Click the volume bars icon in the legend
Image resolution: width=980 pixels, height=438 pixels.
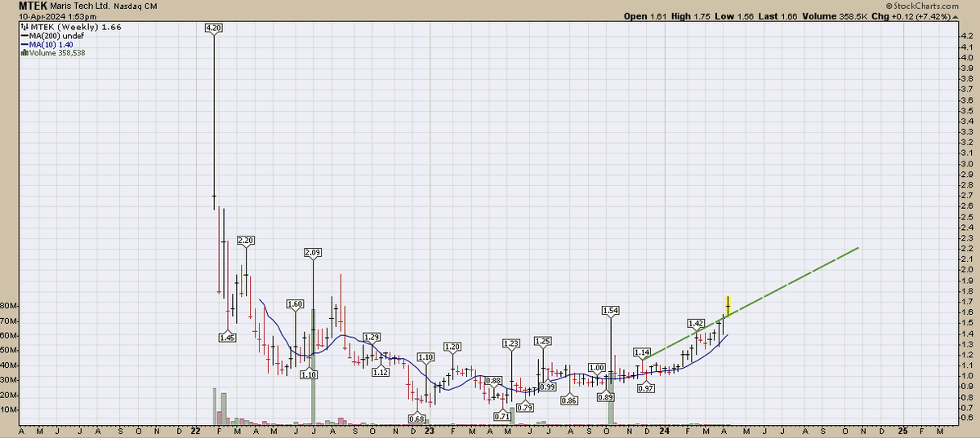coord(23,53)
